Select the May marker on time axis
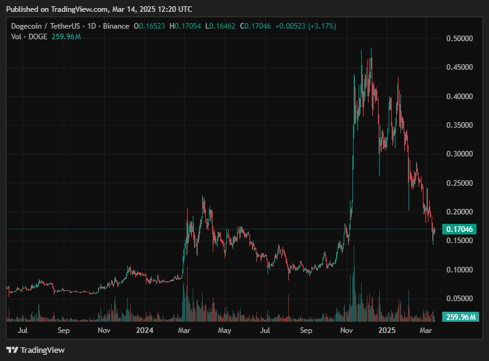 [225, 329]
